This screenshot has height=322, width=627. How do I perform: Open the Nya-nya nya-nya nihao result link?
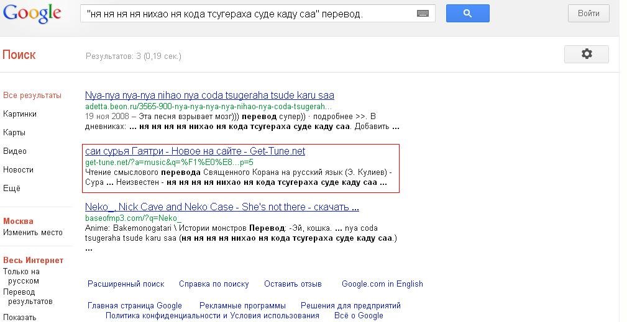(209, 96)
